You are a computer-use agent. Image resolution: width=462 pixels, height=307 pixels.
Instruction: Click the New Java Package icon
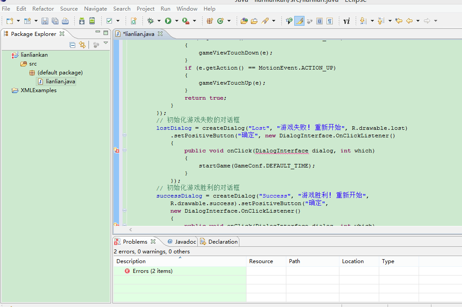pos(210,21)
